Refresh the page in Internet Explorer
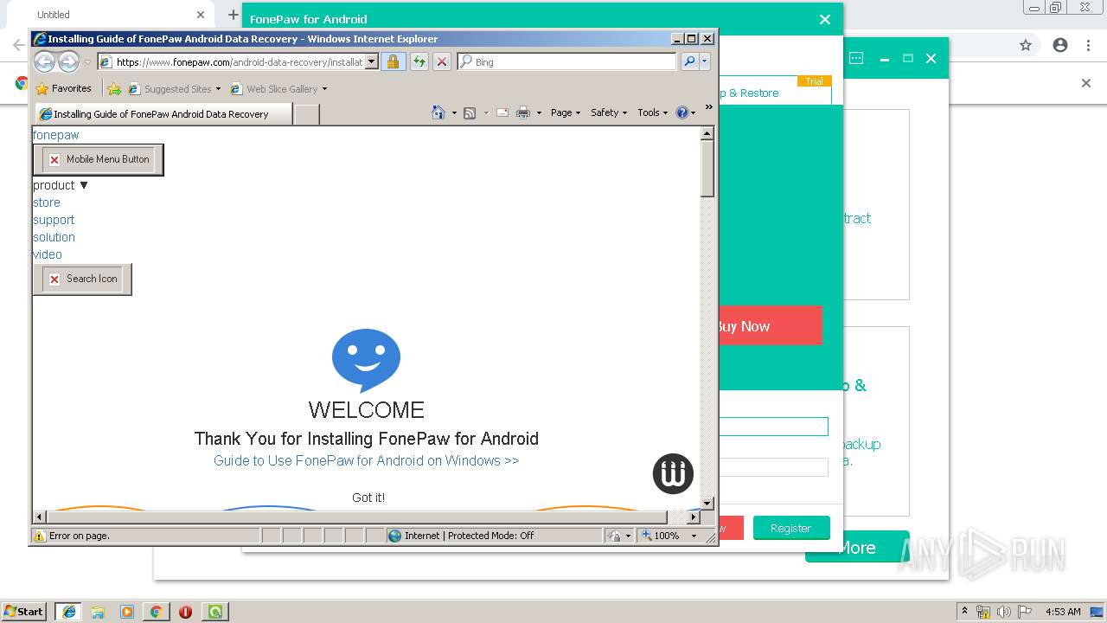 tap(419, 61)
